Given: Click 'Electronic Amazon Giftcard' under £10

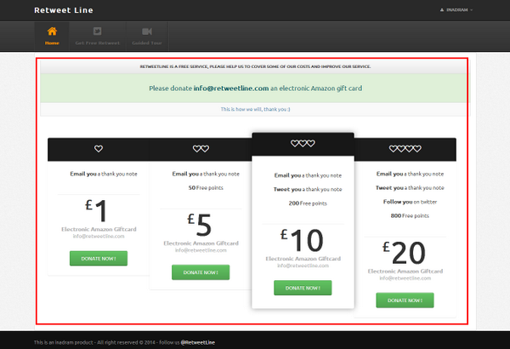Looking at the screenshot, I should [303, 259].
